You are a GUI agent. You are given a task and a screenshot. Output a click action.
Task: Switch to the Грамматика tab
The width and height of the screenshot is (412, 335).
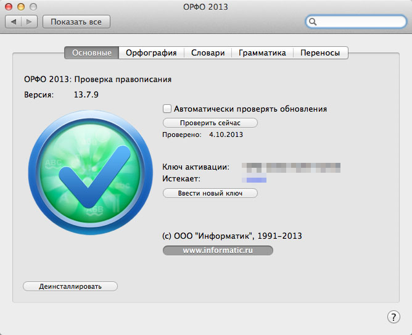coord(262,53)
